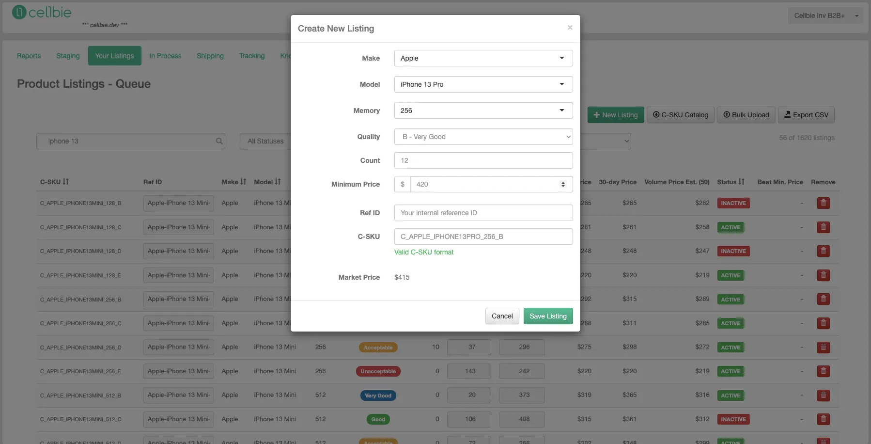Toggle ACTIVE status for C_APPLE_IPHONE13MINI_128_E
The height and width of the screenshot is (444, 871).
click(x=731, y=275)
